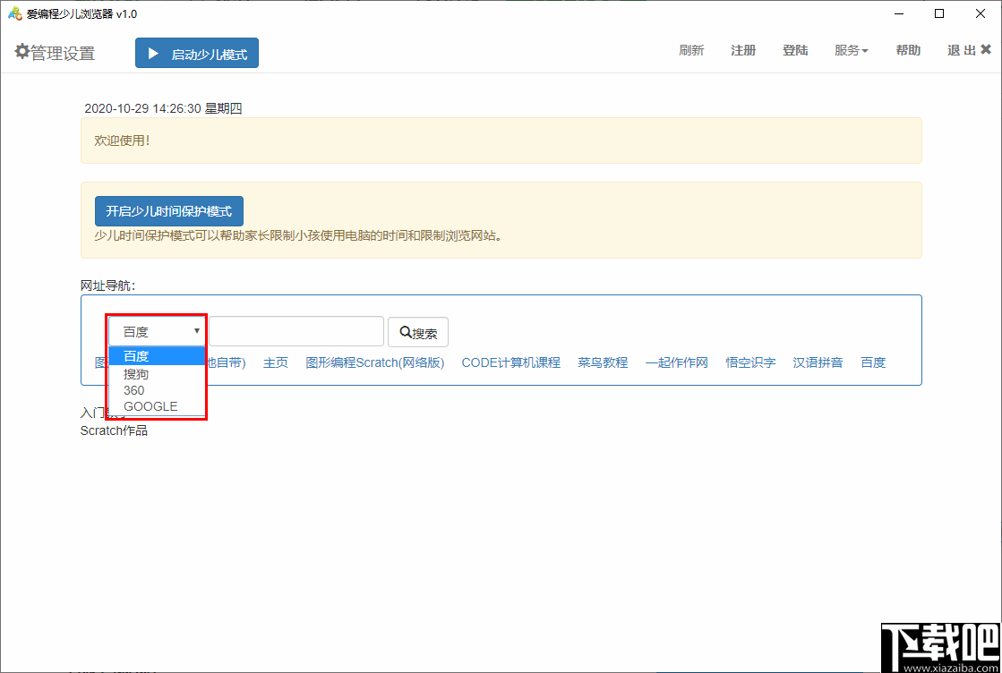Select 搜狗 in the dropdown list

[x=158, y=374]
